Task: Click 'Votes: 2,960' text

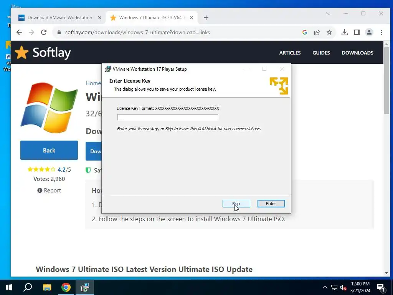Action: tap(49, 179)
